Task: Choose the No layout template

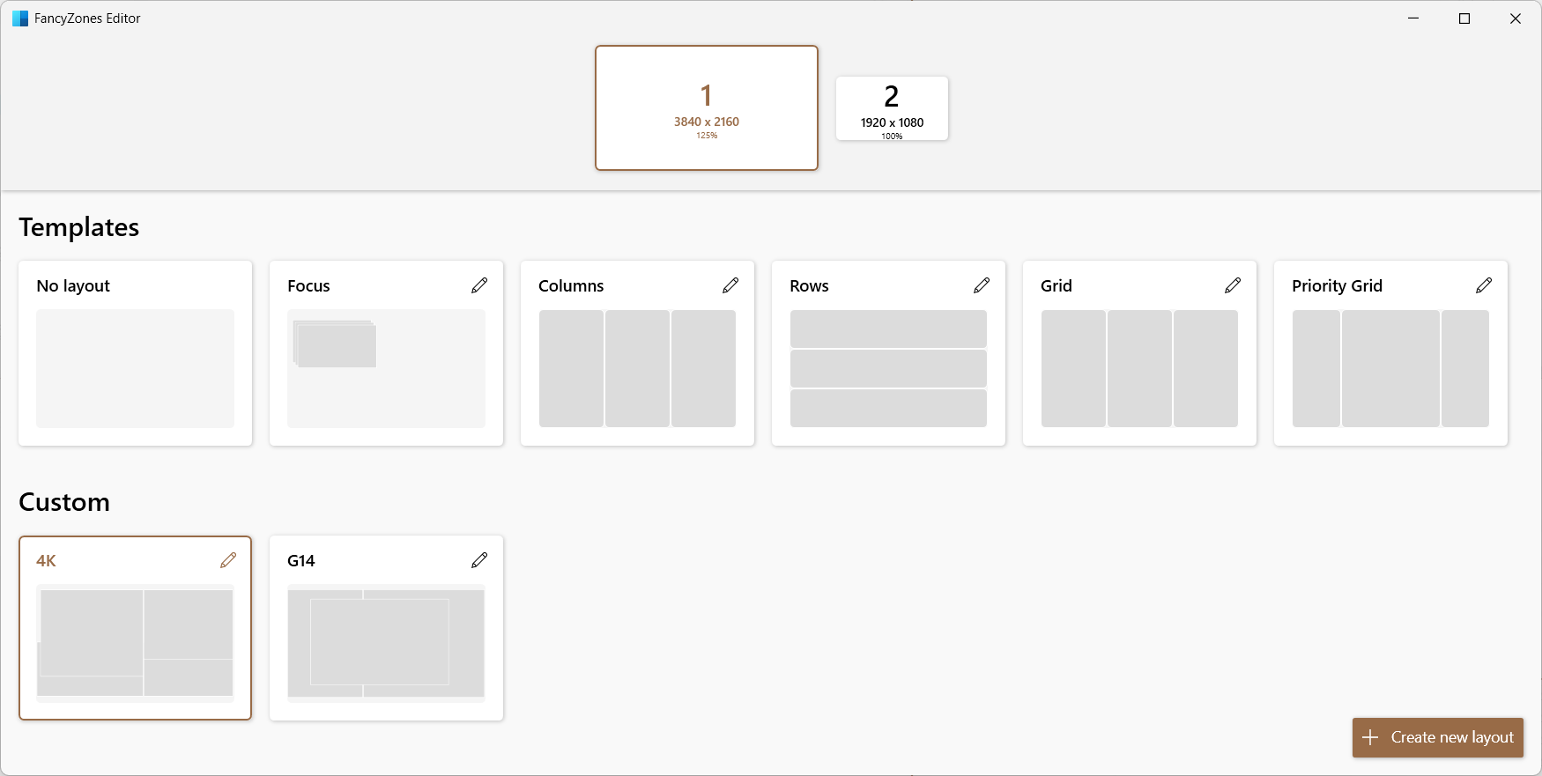Action: [135, 353]
